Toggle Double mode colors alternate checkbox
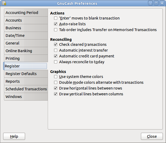This screenshot has height=143, width=166. click(56, 82)
